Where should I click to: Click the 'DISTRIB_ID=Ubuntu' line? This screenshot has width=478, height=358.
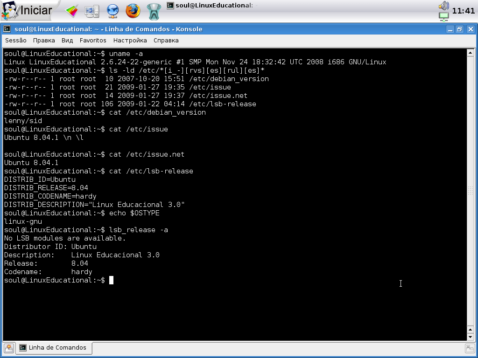click(x=40, y=179)
